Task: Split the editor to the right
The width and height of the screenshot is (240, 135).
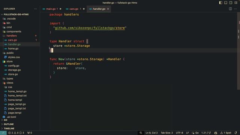Action: pos(230,9)
